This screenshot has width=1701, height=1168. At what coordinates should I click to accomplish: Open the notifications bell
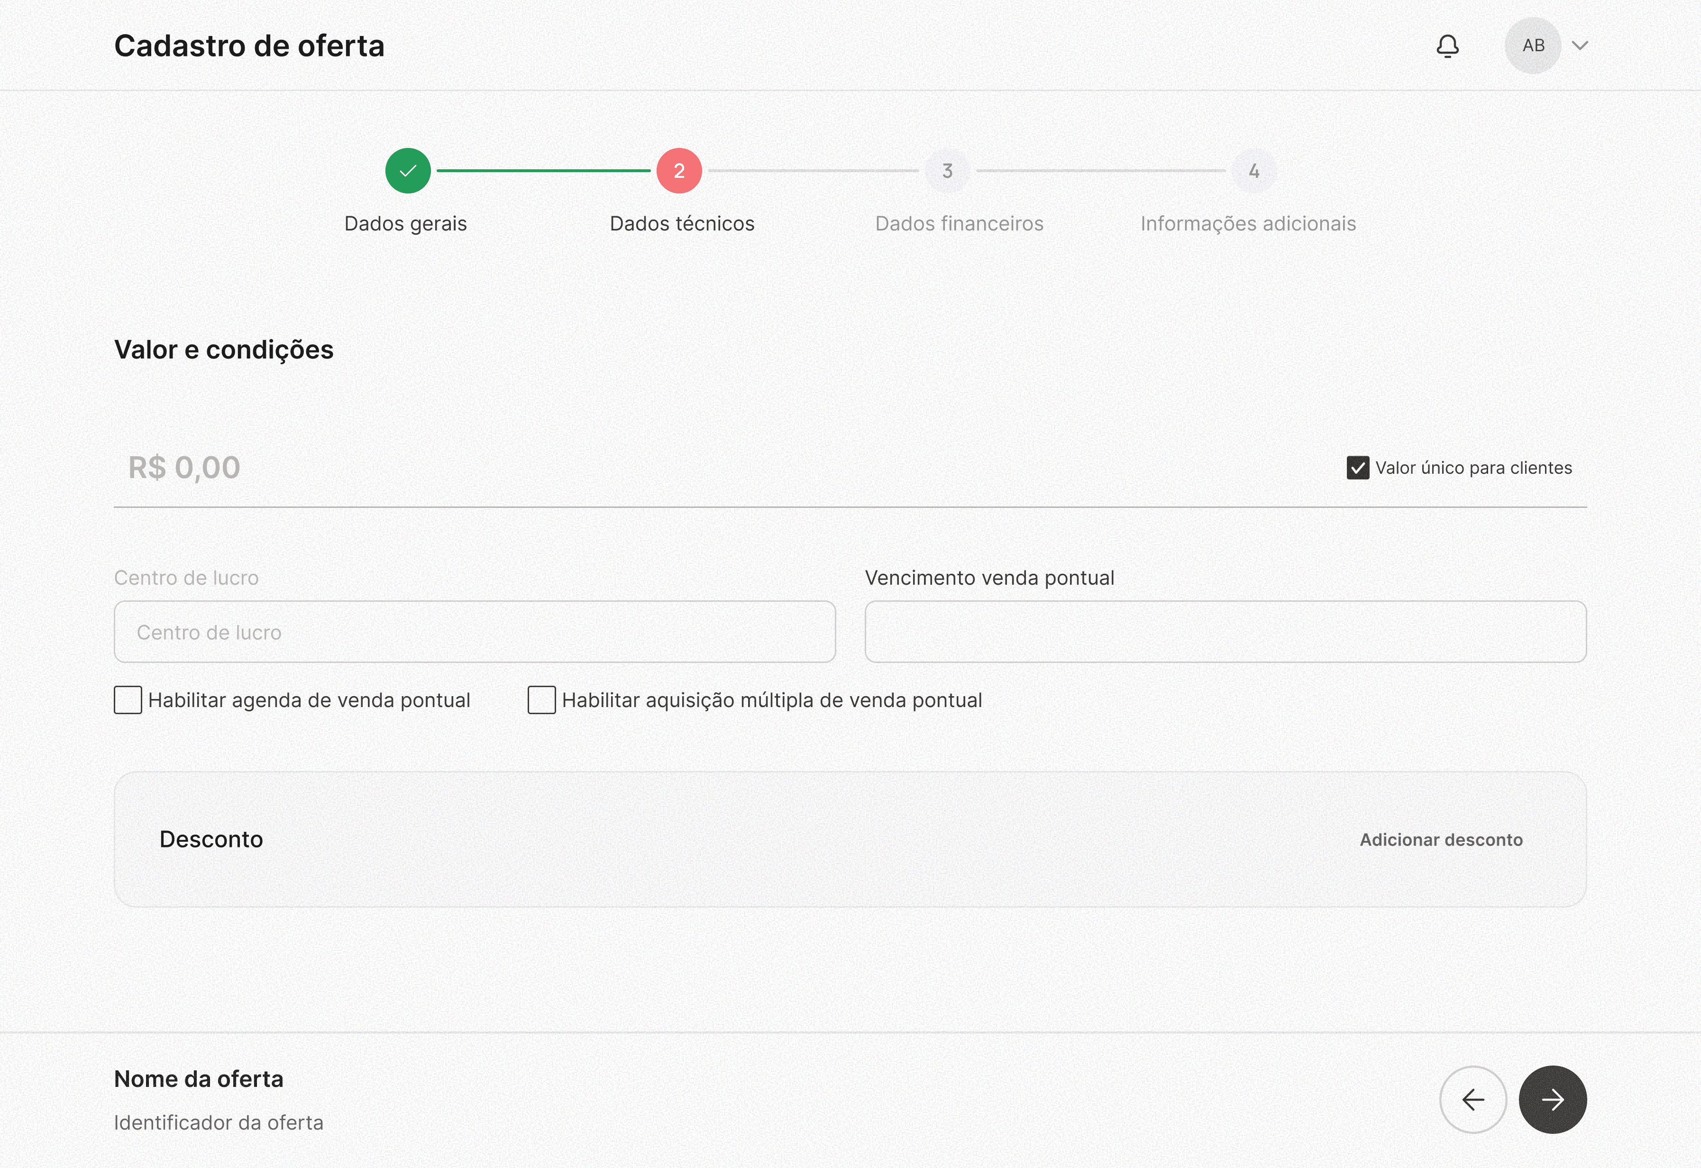(x=1447, y=46)
